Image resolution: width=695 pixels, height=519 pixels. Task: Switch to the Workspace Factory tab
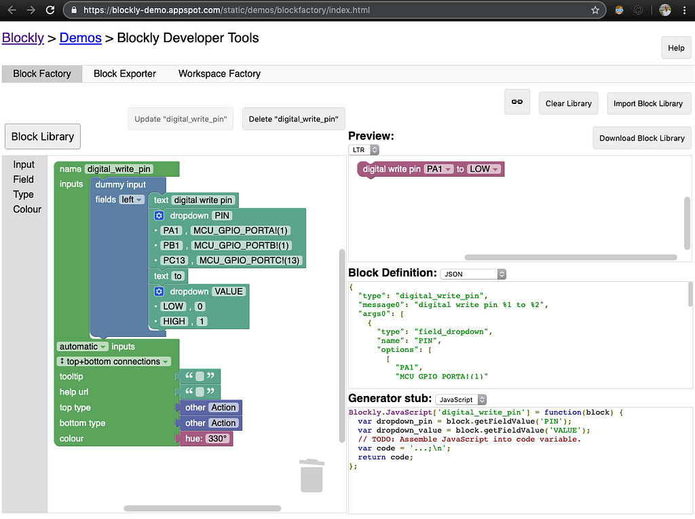[219, 73]
